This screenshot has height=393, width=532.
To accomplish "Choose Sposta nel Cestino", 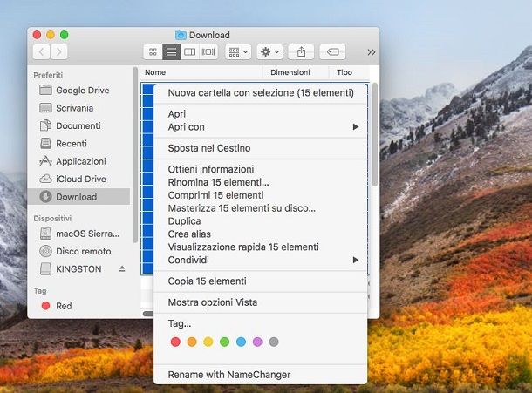I will [x=260, y=148].
